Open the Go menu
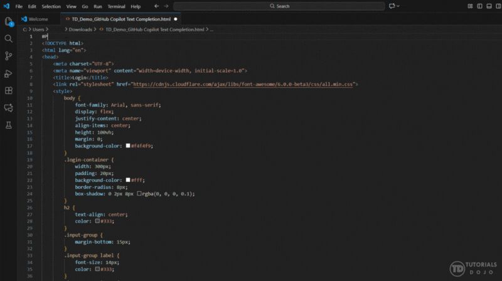Image resolution: width=502 pixels, height=281 pixels. 85,6
